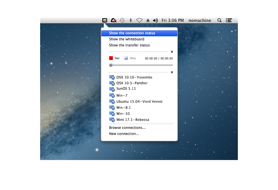Image resolution: width=278 pixels, height=190 pixels.
Task: Click icon beside SunOS 5.11
Action: 112,89
